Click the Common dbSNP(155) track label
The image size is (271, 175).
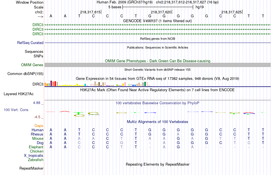pyautogui.click(x=25, y=74)
